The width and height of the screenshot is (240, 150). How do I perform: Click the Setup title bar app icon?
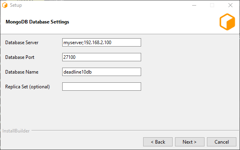(5, 5)
